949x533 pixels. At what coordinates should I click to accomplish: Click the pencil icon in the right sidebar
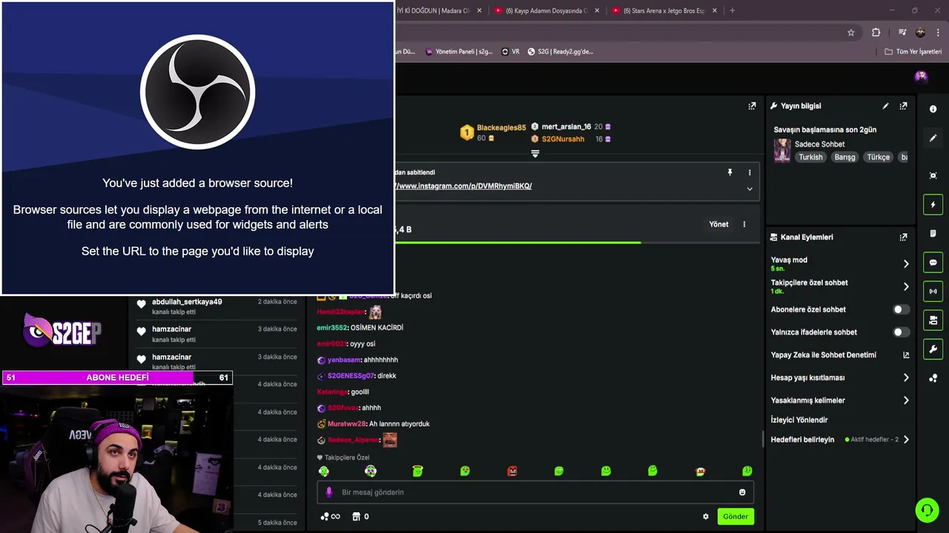pos(933,138)
